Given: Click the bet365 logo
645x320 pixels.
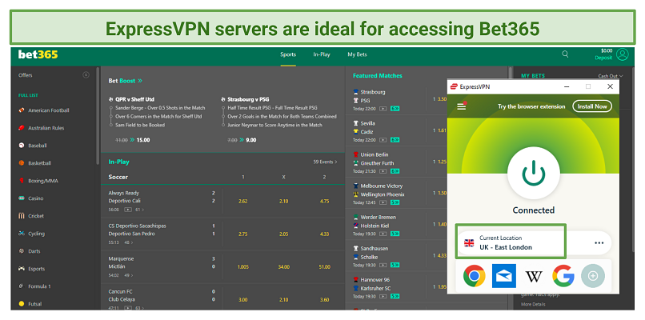Looking at the screenshot, I should (38, 54).
